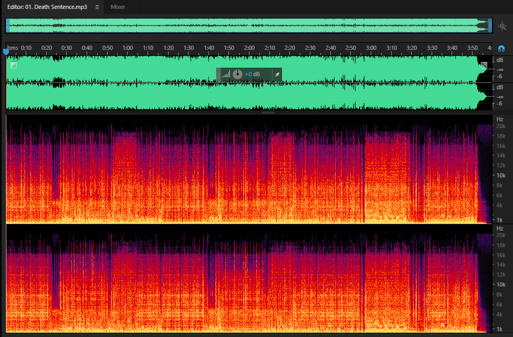The height and width of the screenshot is (337, 513).
Task: Click the blue headphone icon beside timeline
Action: click(x=501, y=49)
